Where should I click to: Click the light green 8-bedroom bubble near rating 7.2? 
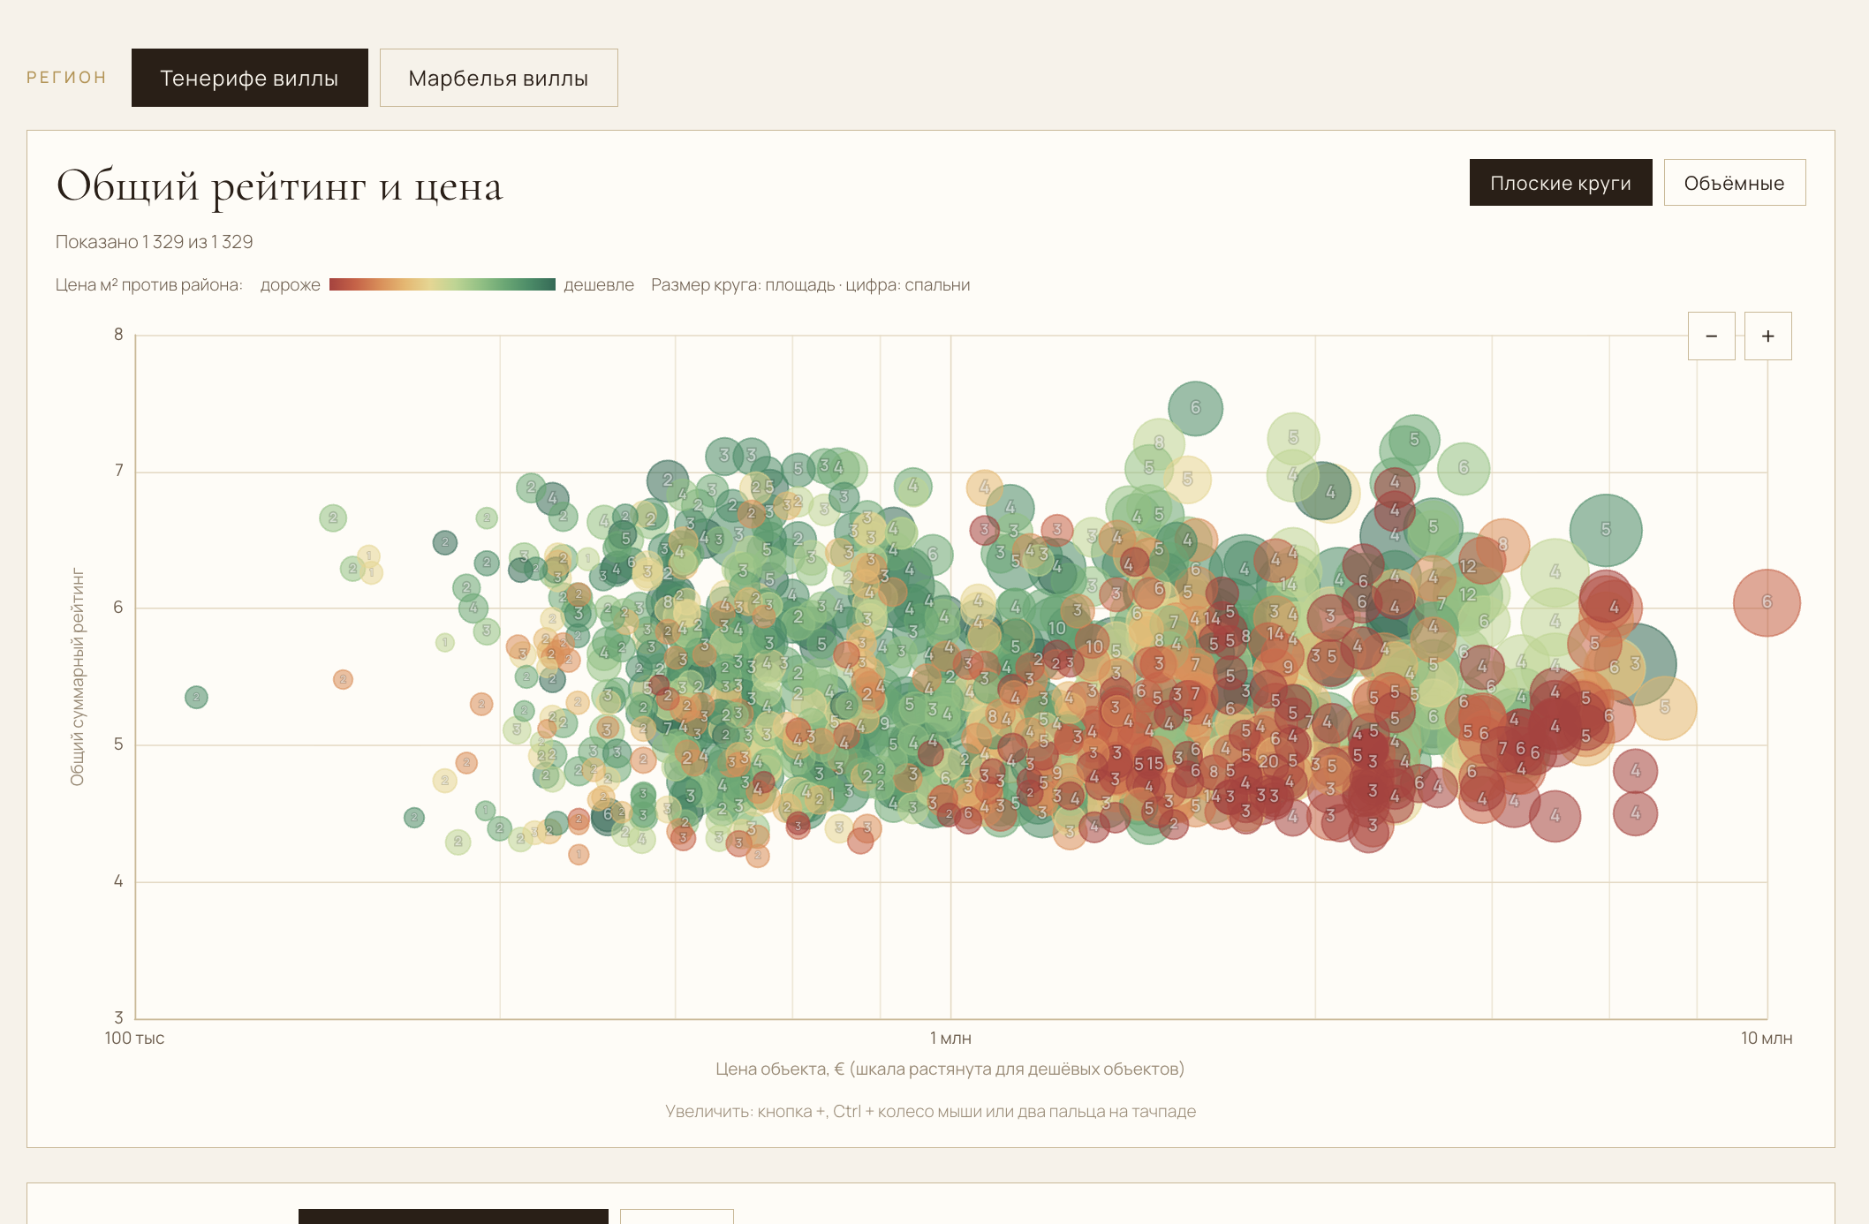(1159, 442)
